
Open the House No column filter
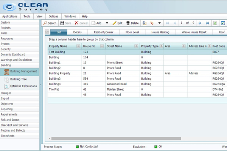[x=102, y=46]
